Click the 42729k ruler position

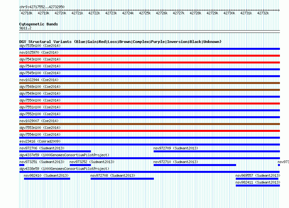(212, 13)
